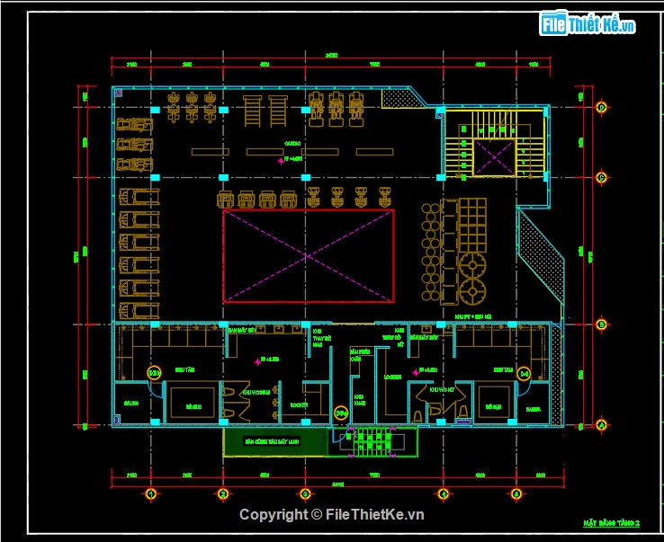Select the green hatched air-conditioner platform label

[272, 441]
